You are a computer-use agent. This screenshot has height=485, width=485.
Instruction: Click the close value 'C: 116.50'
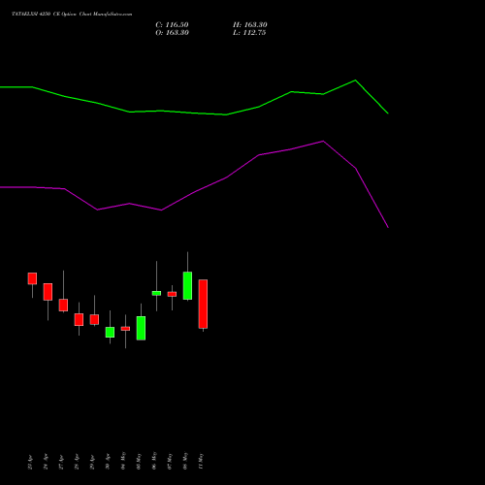click(x=172, y=25)
